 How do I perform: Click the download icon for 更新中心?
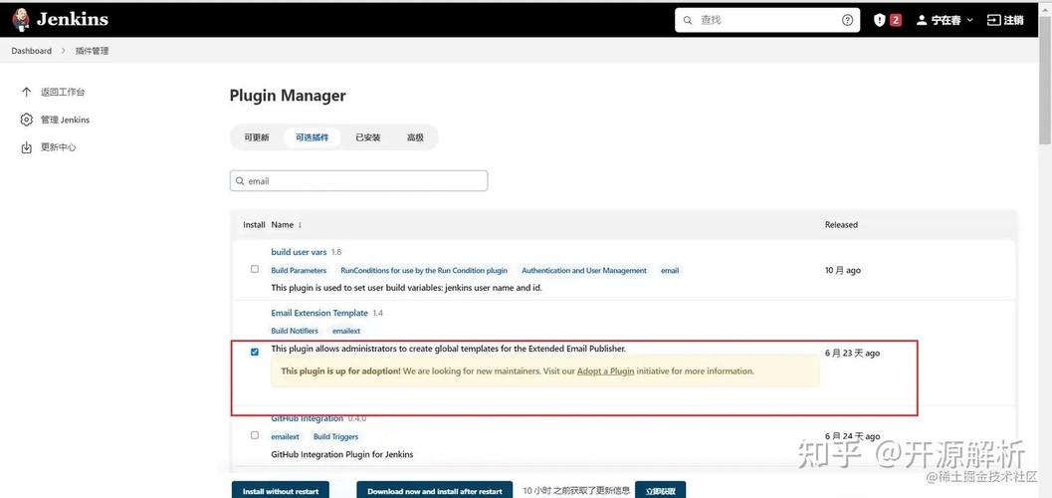(x=26, y=147)
